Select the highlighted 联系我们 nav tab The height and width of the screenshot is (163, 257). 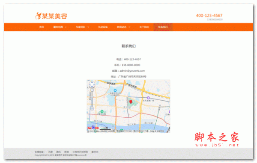(x=163, y=27)
